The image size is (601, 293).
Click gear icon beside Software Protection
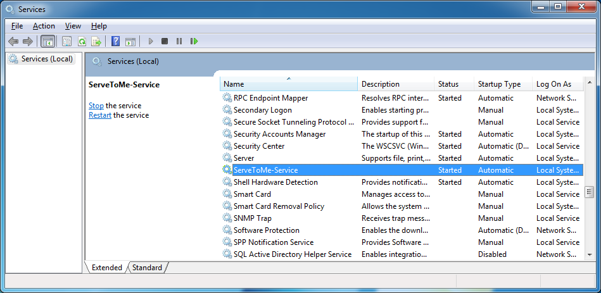click(227, 230)
